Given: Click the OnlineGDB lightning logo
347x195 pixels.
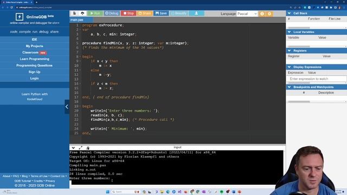Looking at the screenshot, I should pos(20,17).
